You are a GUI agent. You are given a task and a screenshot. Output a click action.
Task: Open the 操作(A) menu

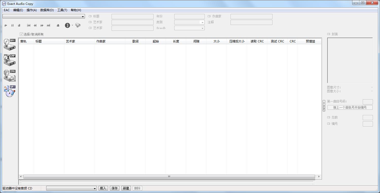(32, 10)
